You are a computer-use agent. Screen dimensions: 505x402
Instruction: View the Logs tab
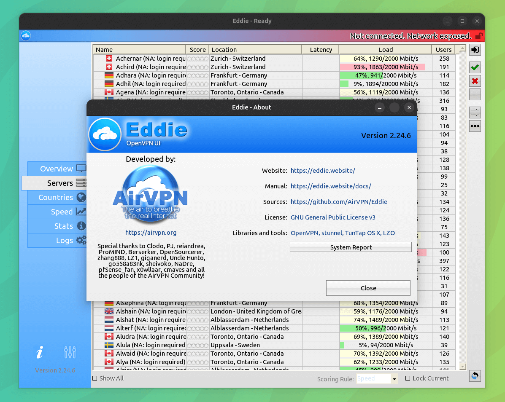(x=57, y=240)
